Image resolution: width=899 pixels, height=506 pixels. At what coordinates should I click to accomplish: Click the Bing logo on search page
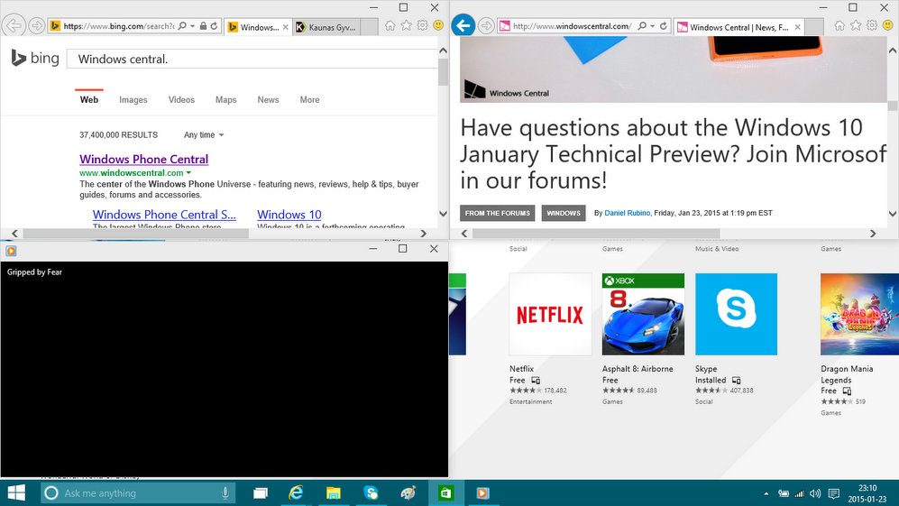pos(34,59)
